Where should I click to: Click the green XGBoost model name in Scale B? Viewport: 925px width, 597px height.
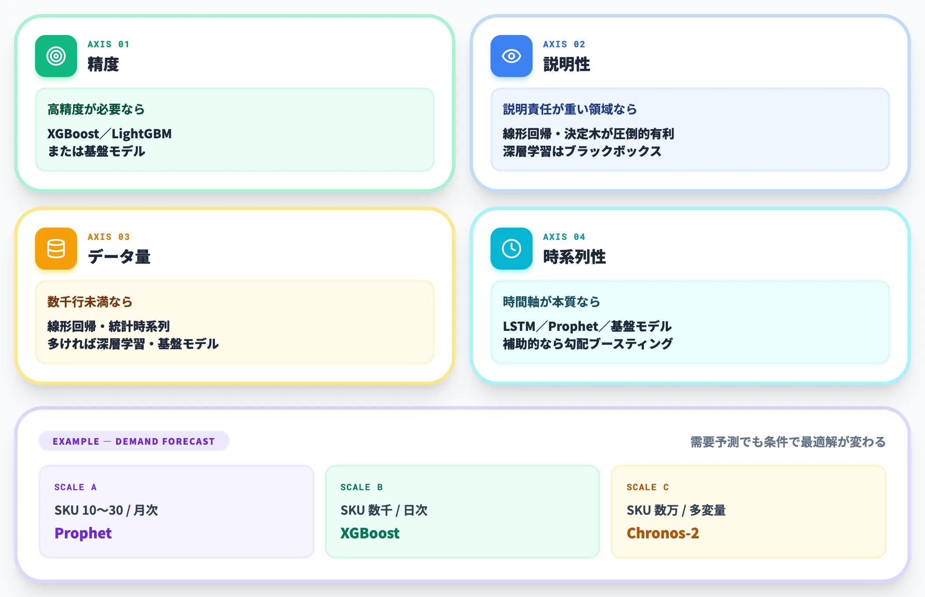370,533
